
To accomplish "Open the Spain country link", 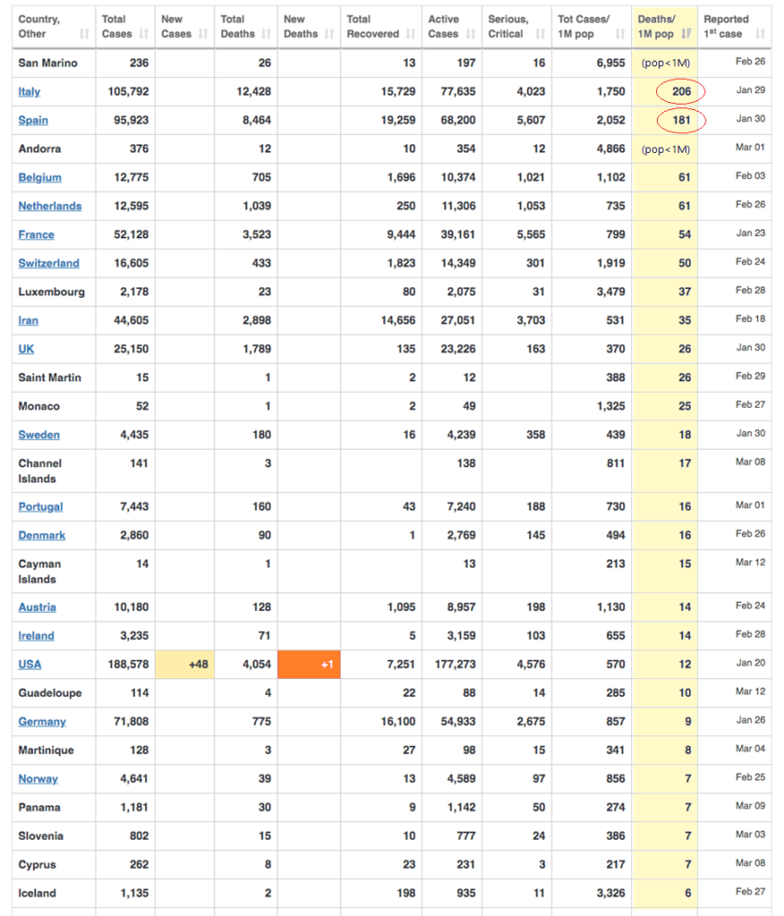I will [33, 121].
